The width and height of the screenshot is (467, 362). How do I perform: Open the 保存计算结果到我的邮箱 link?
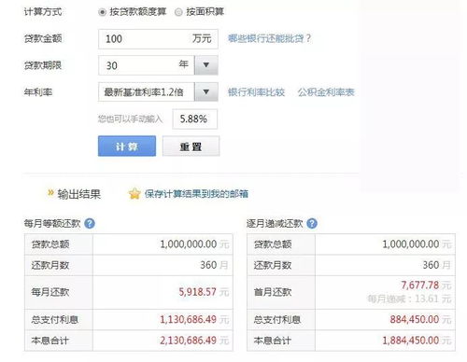(x=196, y=194)
